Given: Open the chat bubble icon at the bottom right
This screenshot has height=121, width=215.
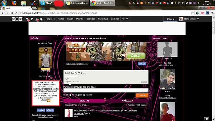Looking at the screenshot, I should coord(207,119).
